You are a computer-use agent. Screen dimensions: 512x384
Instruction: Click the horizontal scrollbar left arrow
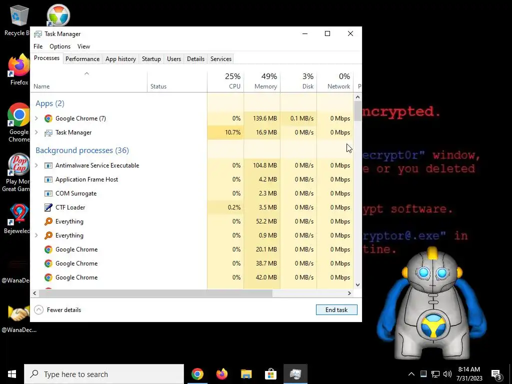click(34, 293)
